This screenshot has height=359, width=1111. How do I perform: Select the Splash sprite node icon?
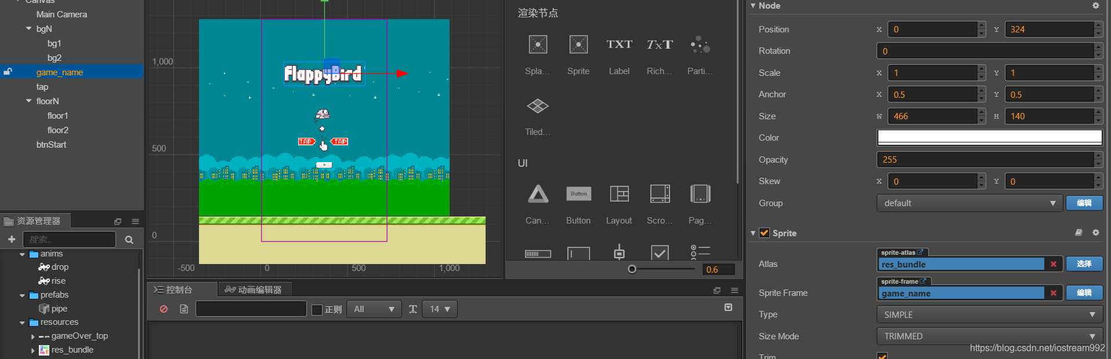[538, 45]
